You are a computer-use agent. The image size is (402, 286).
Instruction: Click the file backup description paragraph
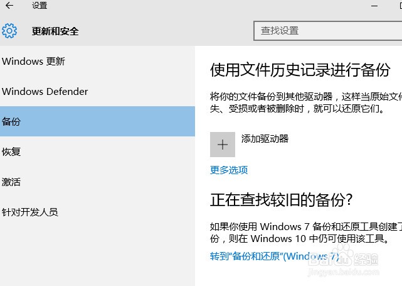(x=305, y=102)
